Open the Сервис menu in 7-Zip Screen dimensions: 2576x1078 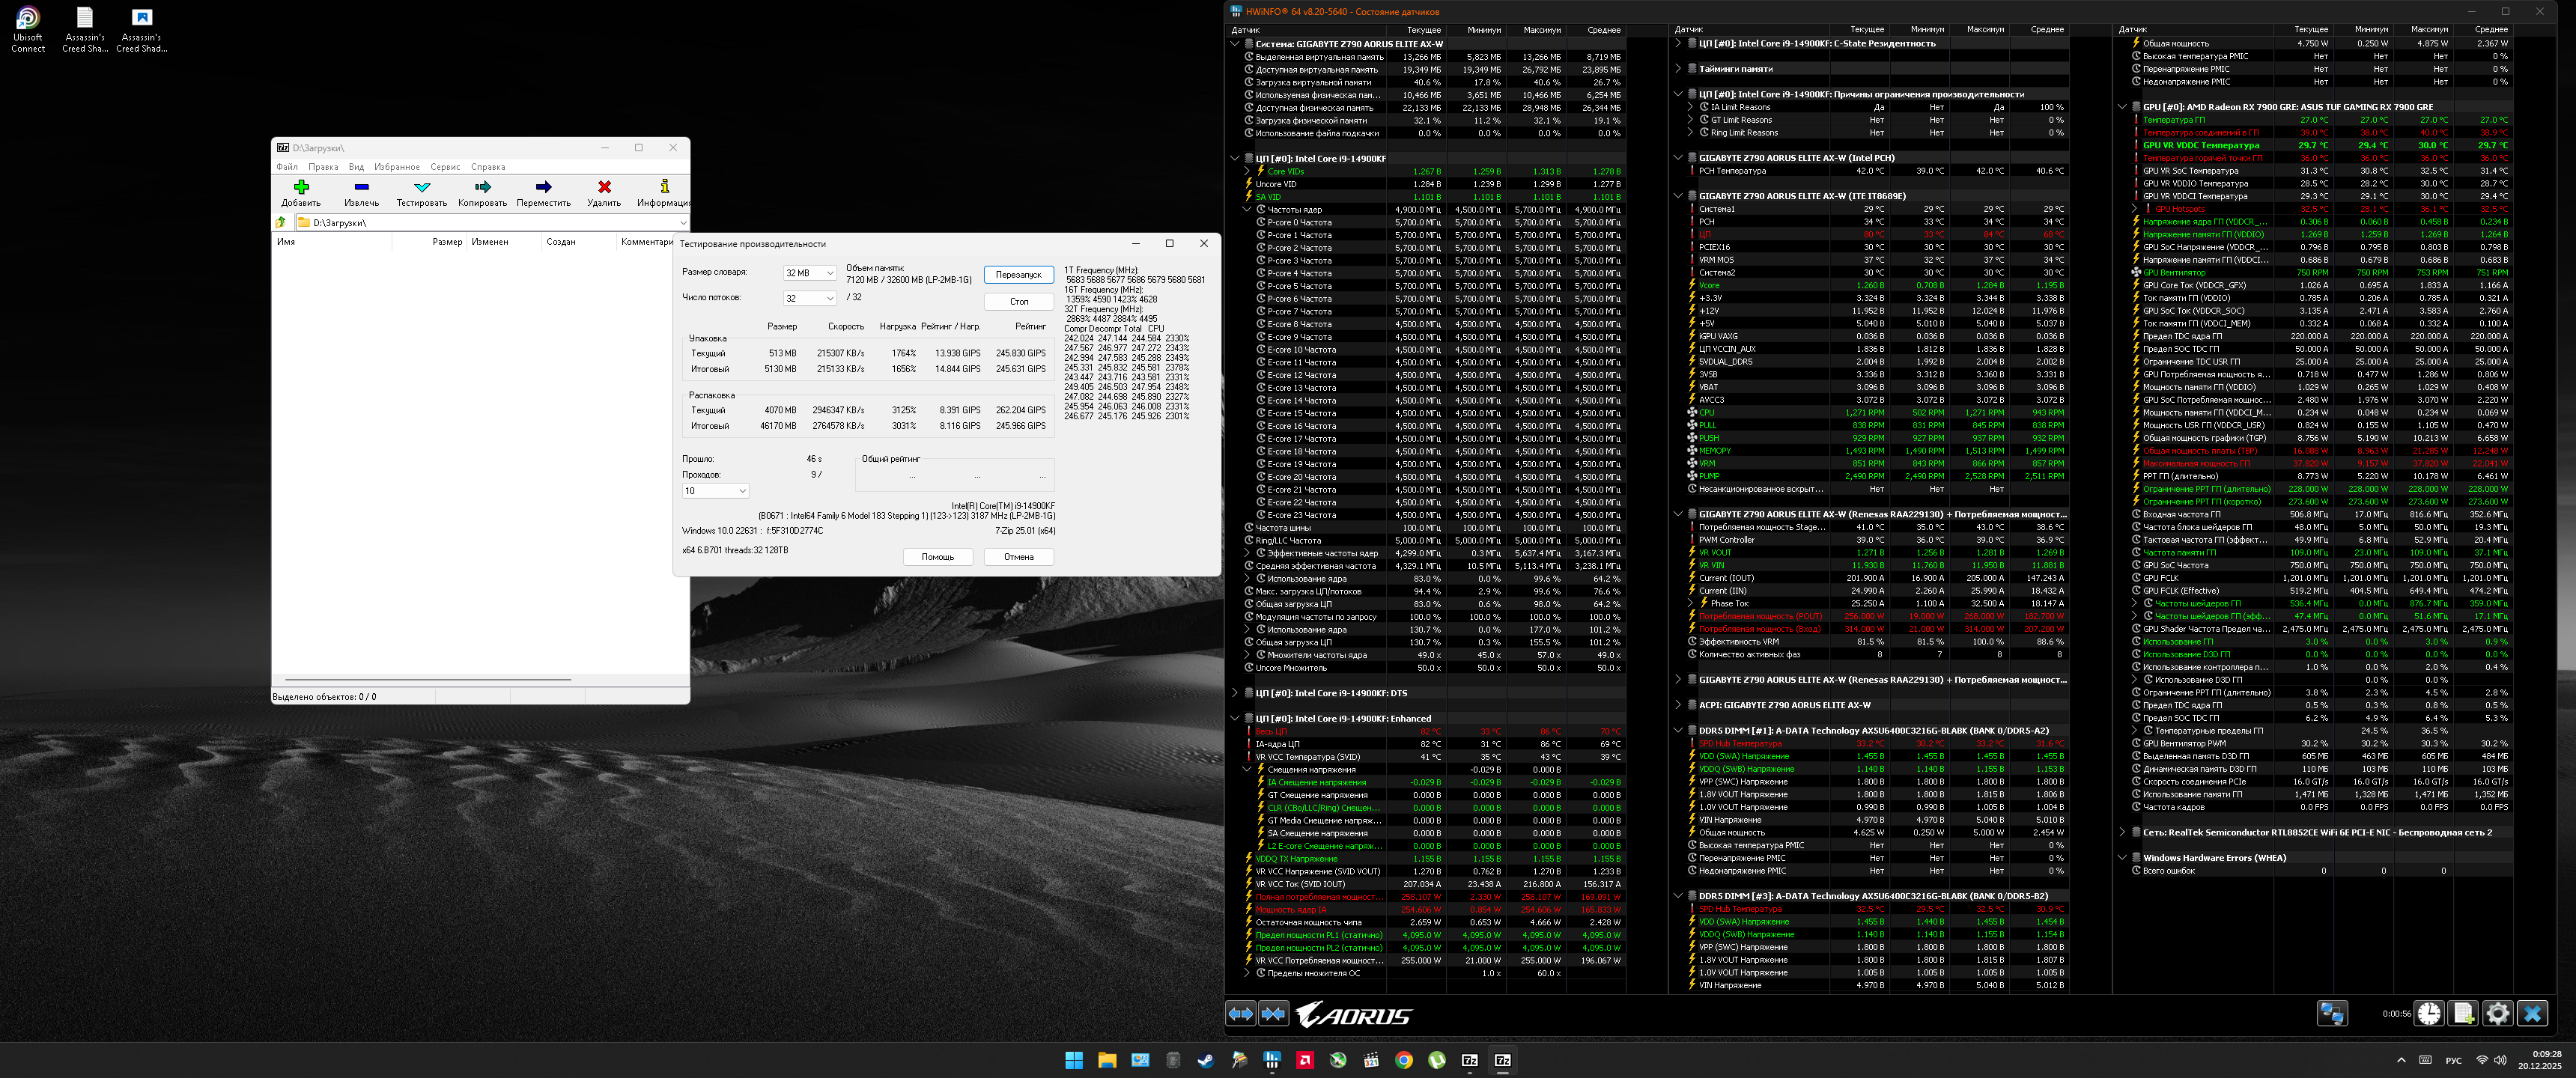445,167
